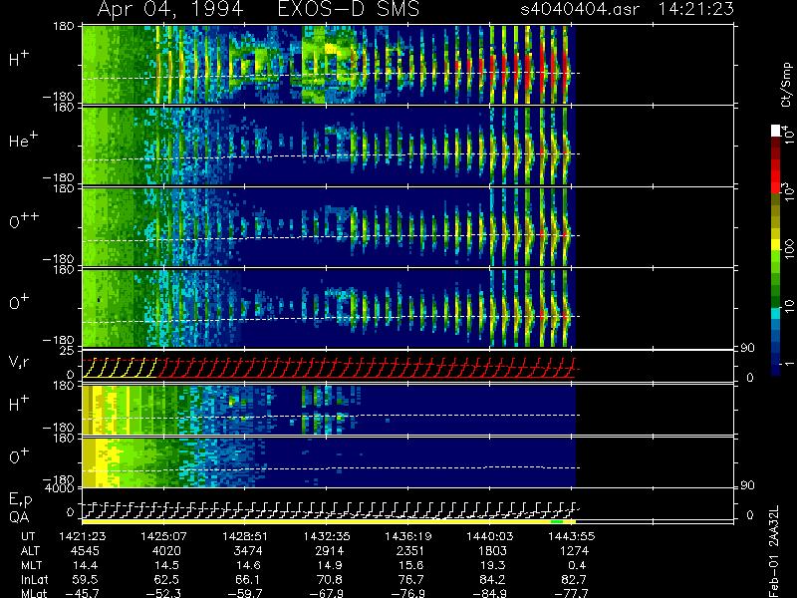The width and height of the screenshot is (797, 598).
Task: Click the MLT value '0.4'
Action: (577, 565)
